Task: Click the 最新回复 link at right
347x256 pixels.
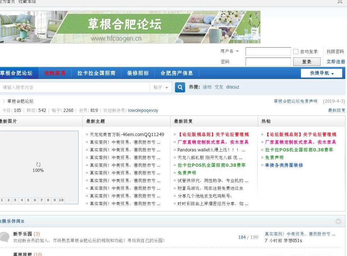Action: [x=336, y=110]
